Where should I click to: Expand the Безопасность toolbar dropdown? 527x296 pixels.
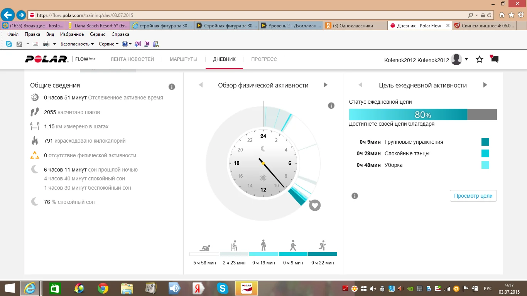click(x=77, y=44)
